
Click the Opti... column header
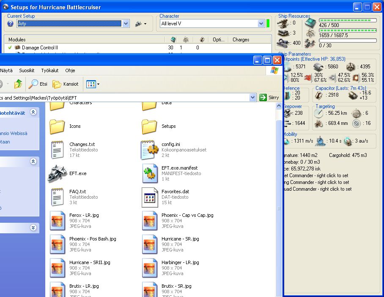[x=219, y=40]
